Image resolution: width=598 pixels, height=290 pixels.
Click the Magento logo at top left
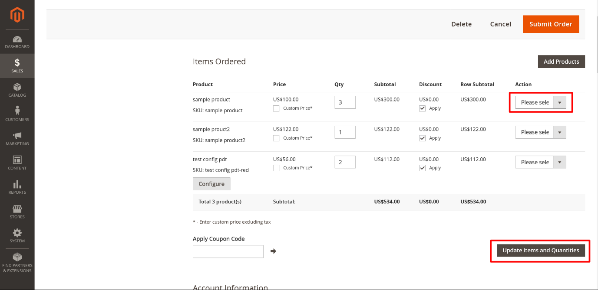point(17,15)
